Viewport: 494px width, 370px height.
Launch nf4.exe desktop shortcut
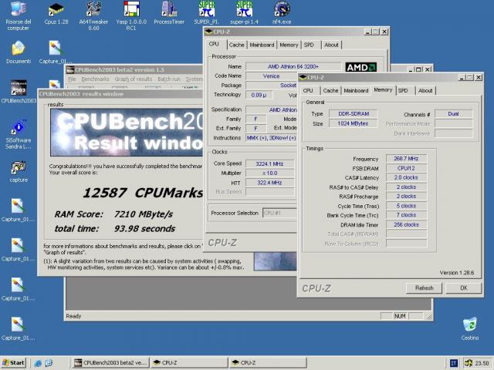pos(282,13)
